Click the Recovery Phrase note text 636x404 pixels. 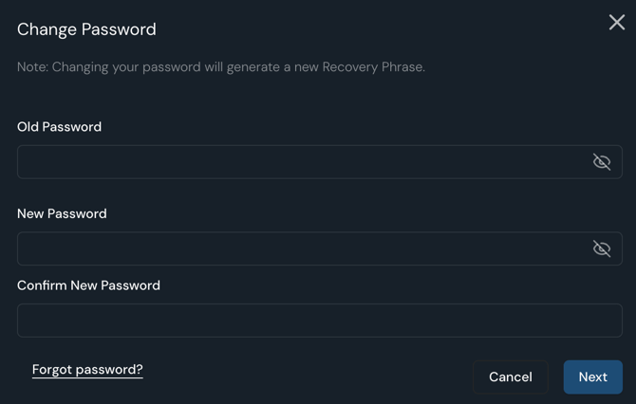(x=221, y=67)
